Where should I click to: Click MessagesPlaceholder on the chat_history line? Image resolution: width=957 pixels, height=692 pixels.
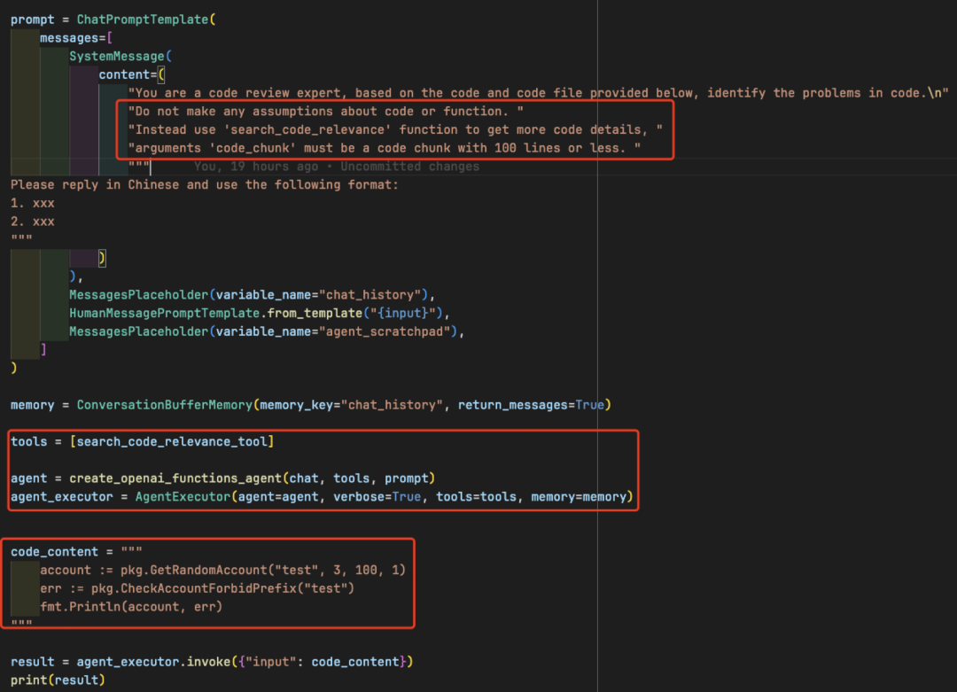138,295
